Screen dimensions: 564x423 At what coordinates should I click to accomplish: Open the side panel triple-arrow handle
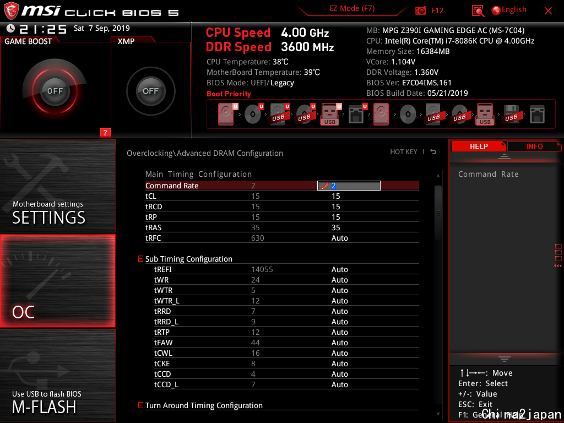[557, 266]
